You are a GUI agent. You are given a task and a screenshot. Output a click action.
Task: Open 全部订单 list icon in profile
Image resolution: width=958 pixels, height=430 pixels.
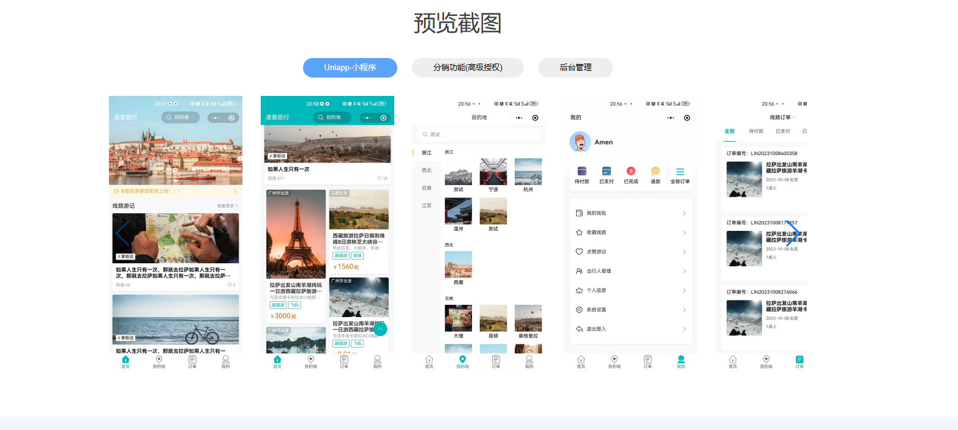coord(680,172)
